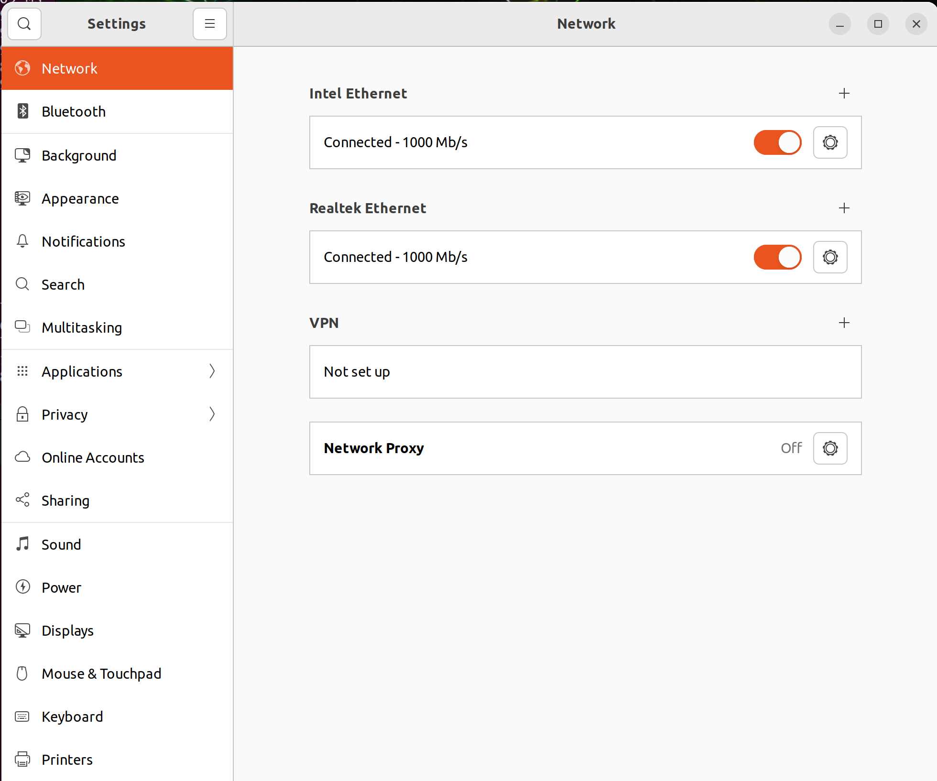This screenshot has width=937, height=781.
Task: Open Sound settings from sidebar
Action: point(61,544)
